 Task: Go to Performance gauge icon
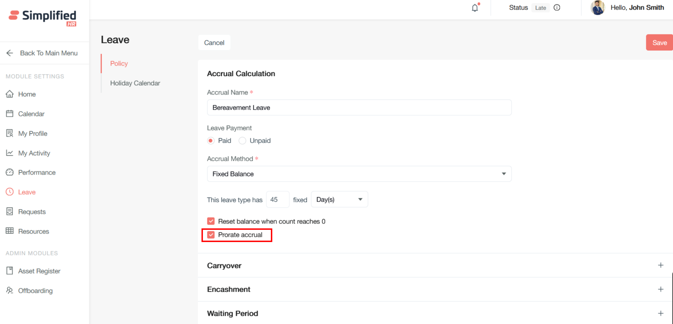[x=10, y=172]
